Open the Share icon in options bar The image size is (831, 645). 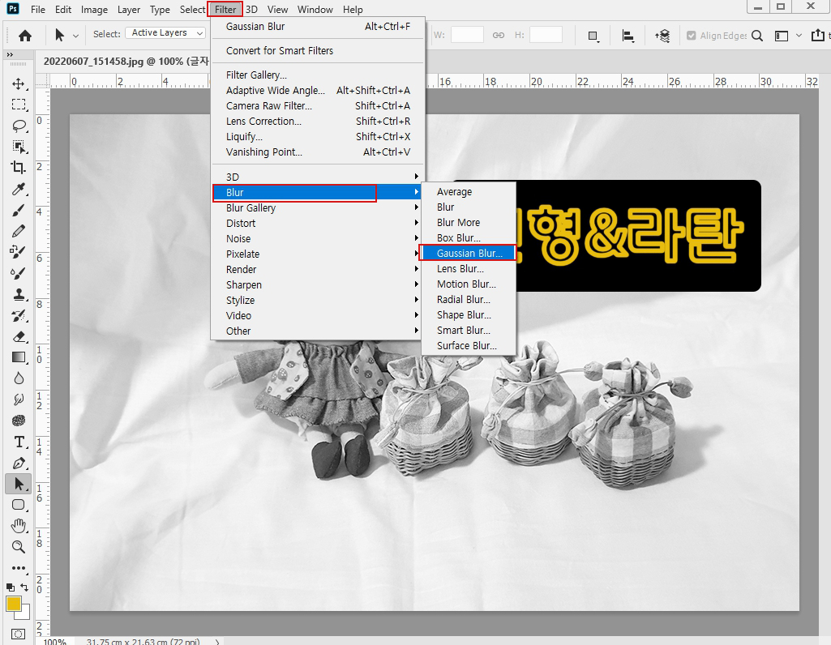click(817, 36)
